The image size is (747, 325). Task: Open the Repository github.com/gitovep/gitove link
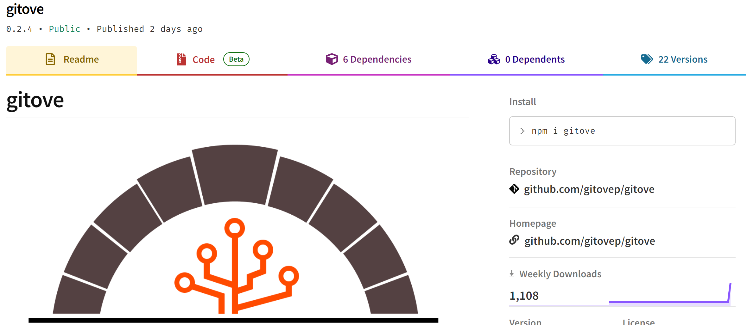589,189
